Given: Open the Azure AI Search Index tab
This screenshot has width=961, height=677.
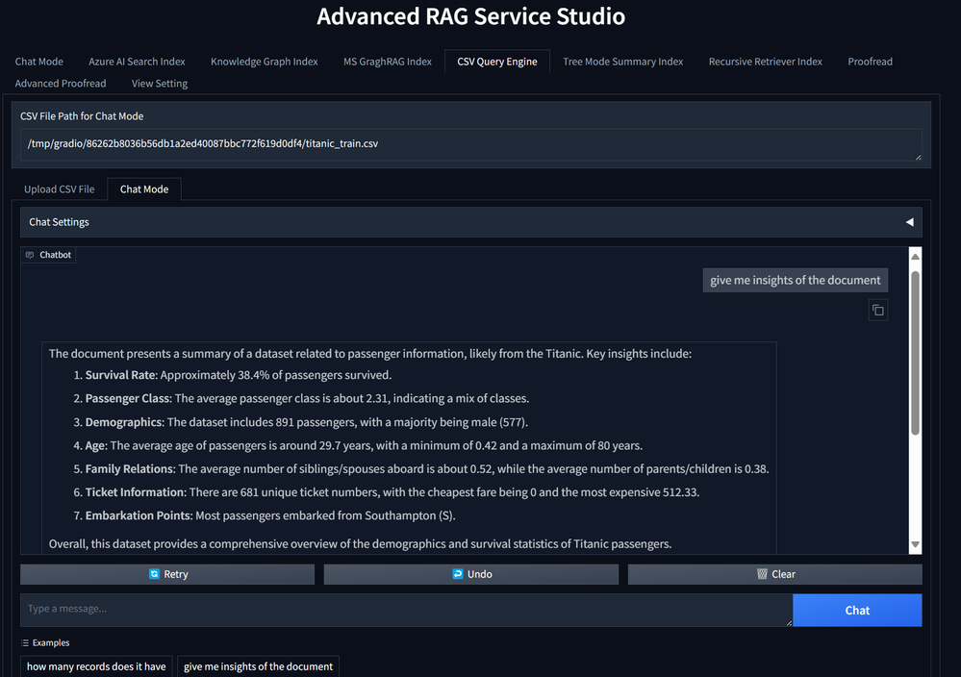Looking at the screenshot, I should pos(137,62).
